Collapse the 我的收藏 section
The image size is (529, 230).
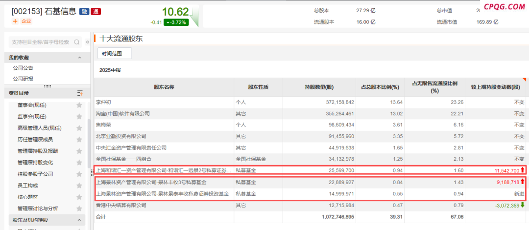(80, 58)
